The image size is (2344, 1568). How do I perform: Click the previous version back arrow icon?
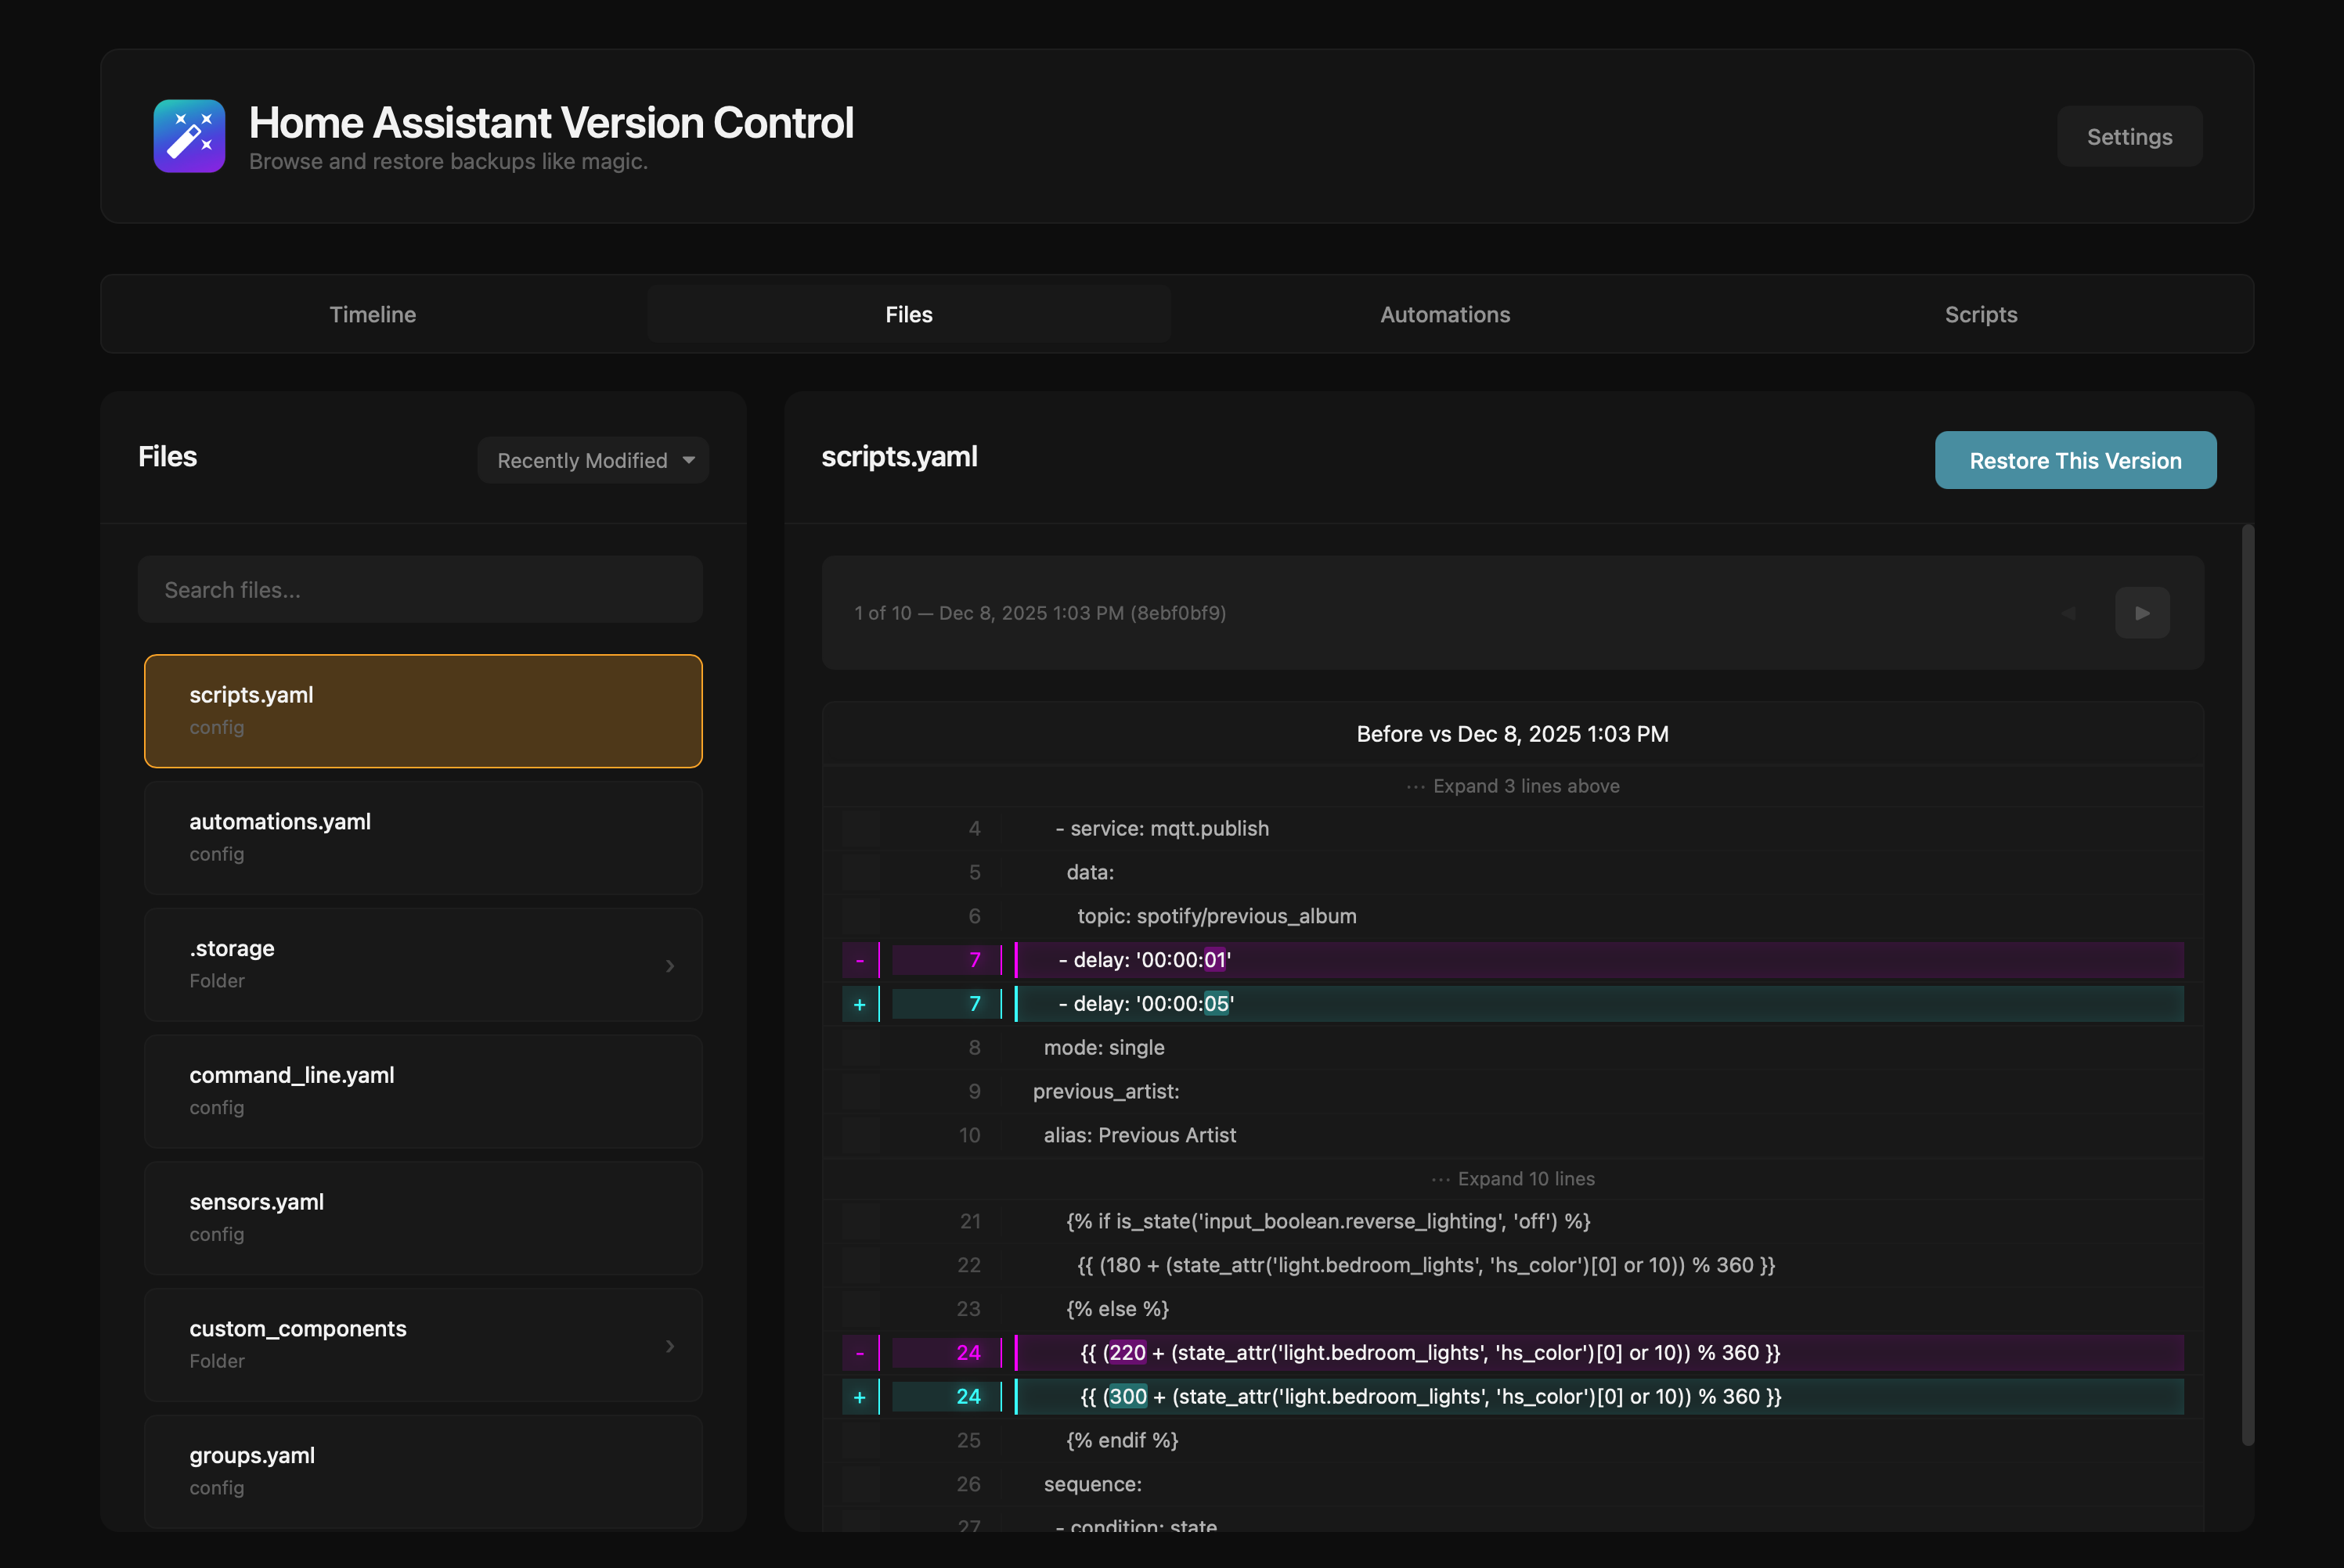pos(2070,613)
